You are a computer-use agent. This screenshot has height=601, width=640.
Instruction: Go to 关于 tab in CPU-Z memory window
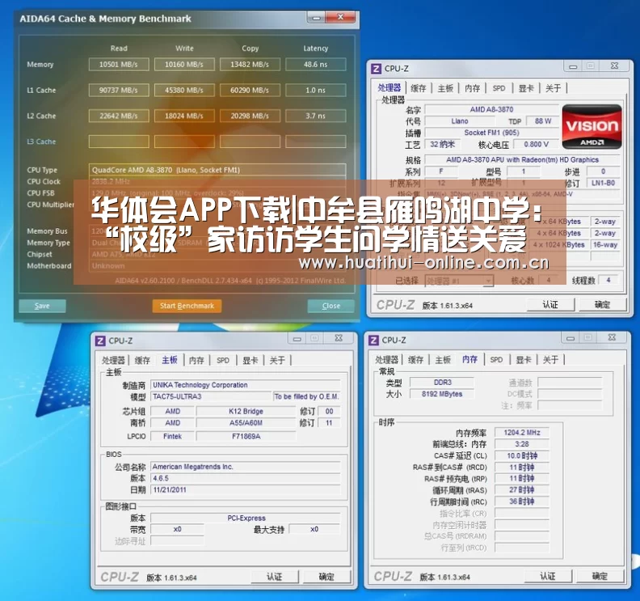(550, 359)
